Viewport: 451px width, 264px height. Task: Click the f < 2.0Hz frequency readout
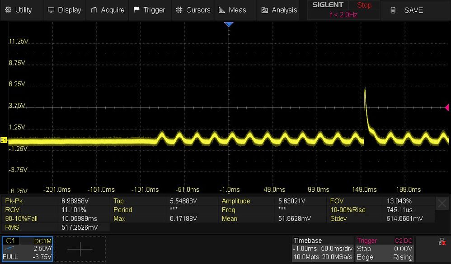(x=343, y=14)
